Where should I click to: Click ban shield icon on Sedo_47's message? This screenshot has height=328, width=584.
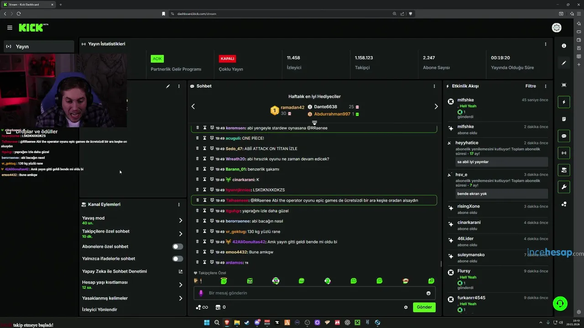(x=212, y=149)
